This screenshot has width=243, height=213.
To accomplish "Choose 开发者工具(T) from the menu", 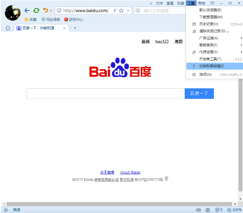I will [214, 59].
